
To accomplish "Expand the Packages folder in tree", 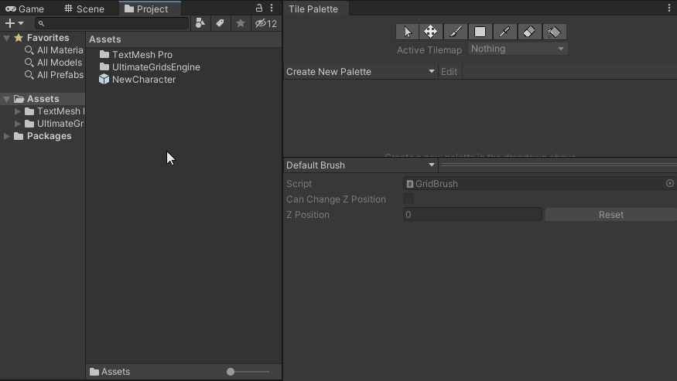I will click(7, 136).
